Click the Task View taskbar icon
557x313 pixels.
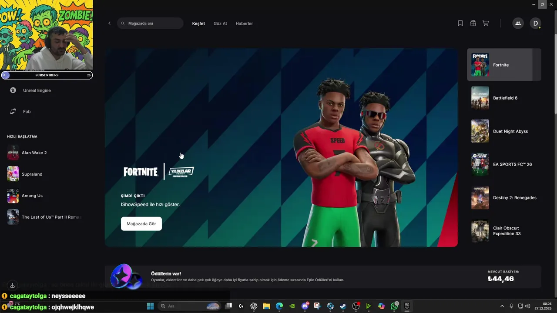(x=228, y=306)
